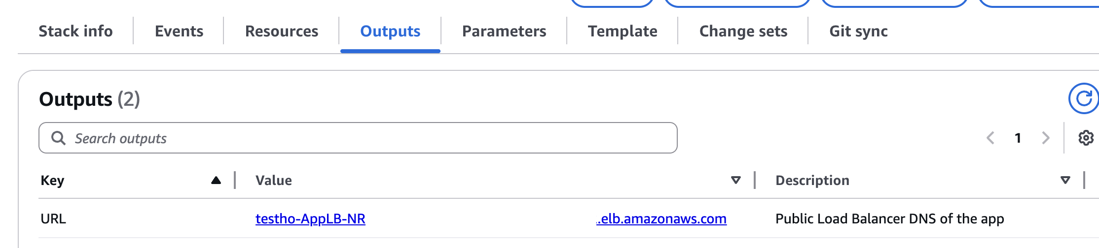Open the Stack info tab
This screenshot has width=1099, height=248.
pos(75,31)
